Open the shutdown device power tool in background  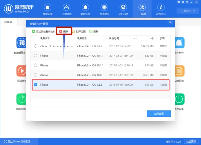click(180, 99)
